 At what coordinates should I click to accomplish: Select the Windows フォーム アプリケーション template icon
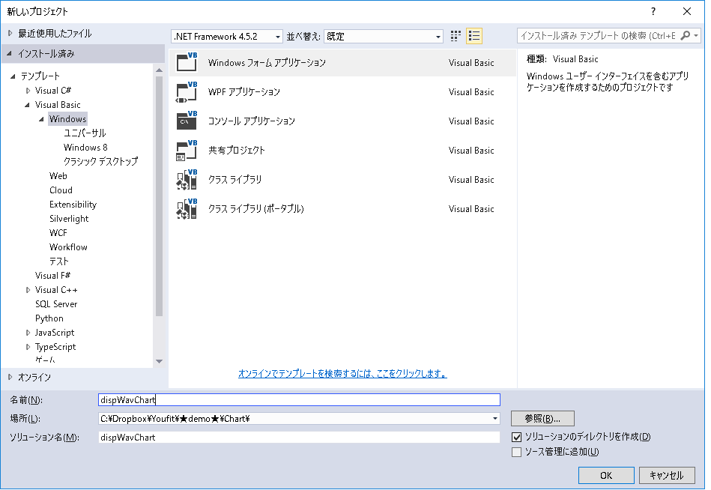(187, 62)
